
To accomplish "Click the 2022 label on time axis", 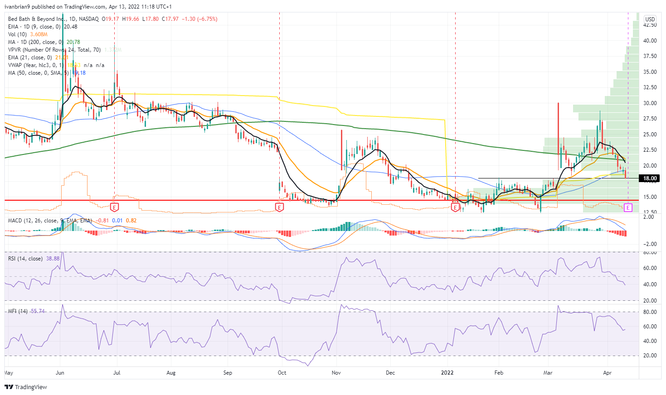I will [448, 373].
